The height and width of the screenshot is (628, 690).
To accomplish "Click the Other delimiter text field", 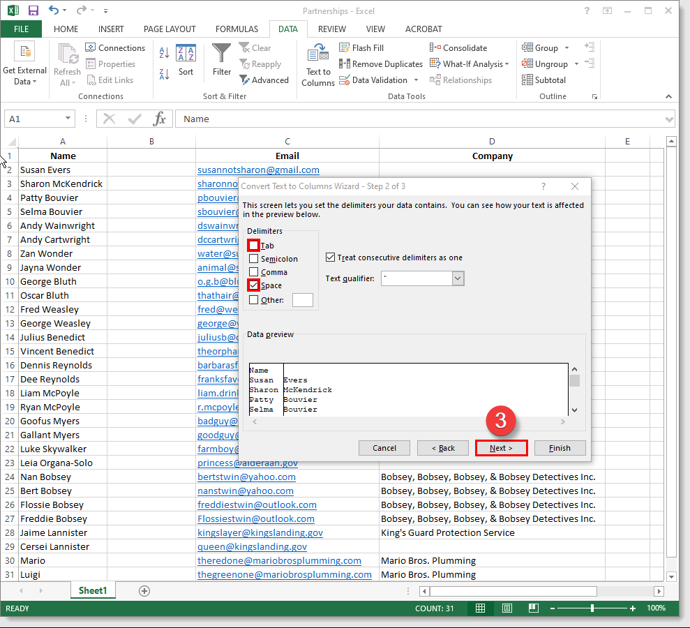I will 303,300.
